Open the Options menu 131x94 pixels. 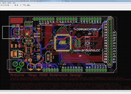(4, 3)
